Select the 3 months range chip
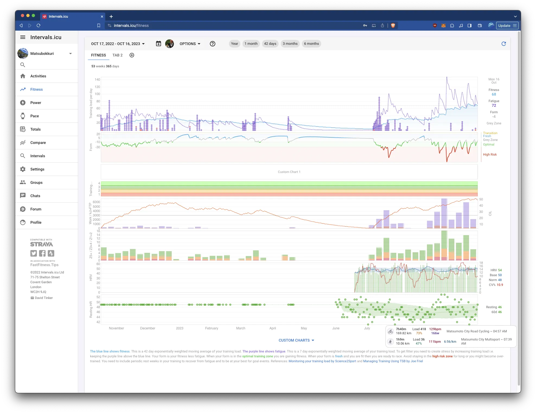This screenshot has width=536, height=413. click(290, 44)
